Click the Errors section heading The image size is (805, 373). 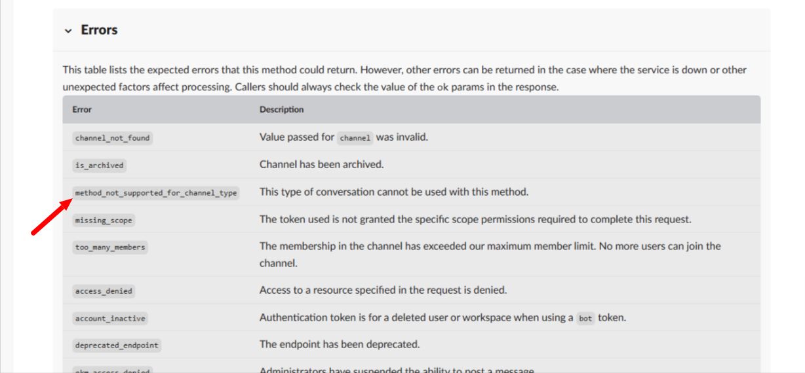click(x=99, y=30)
